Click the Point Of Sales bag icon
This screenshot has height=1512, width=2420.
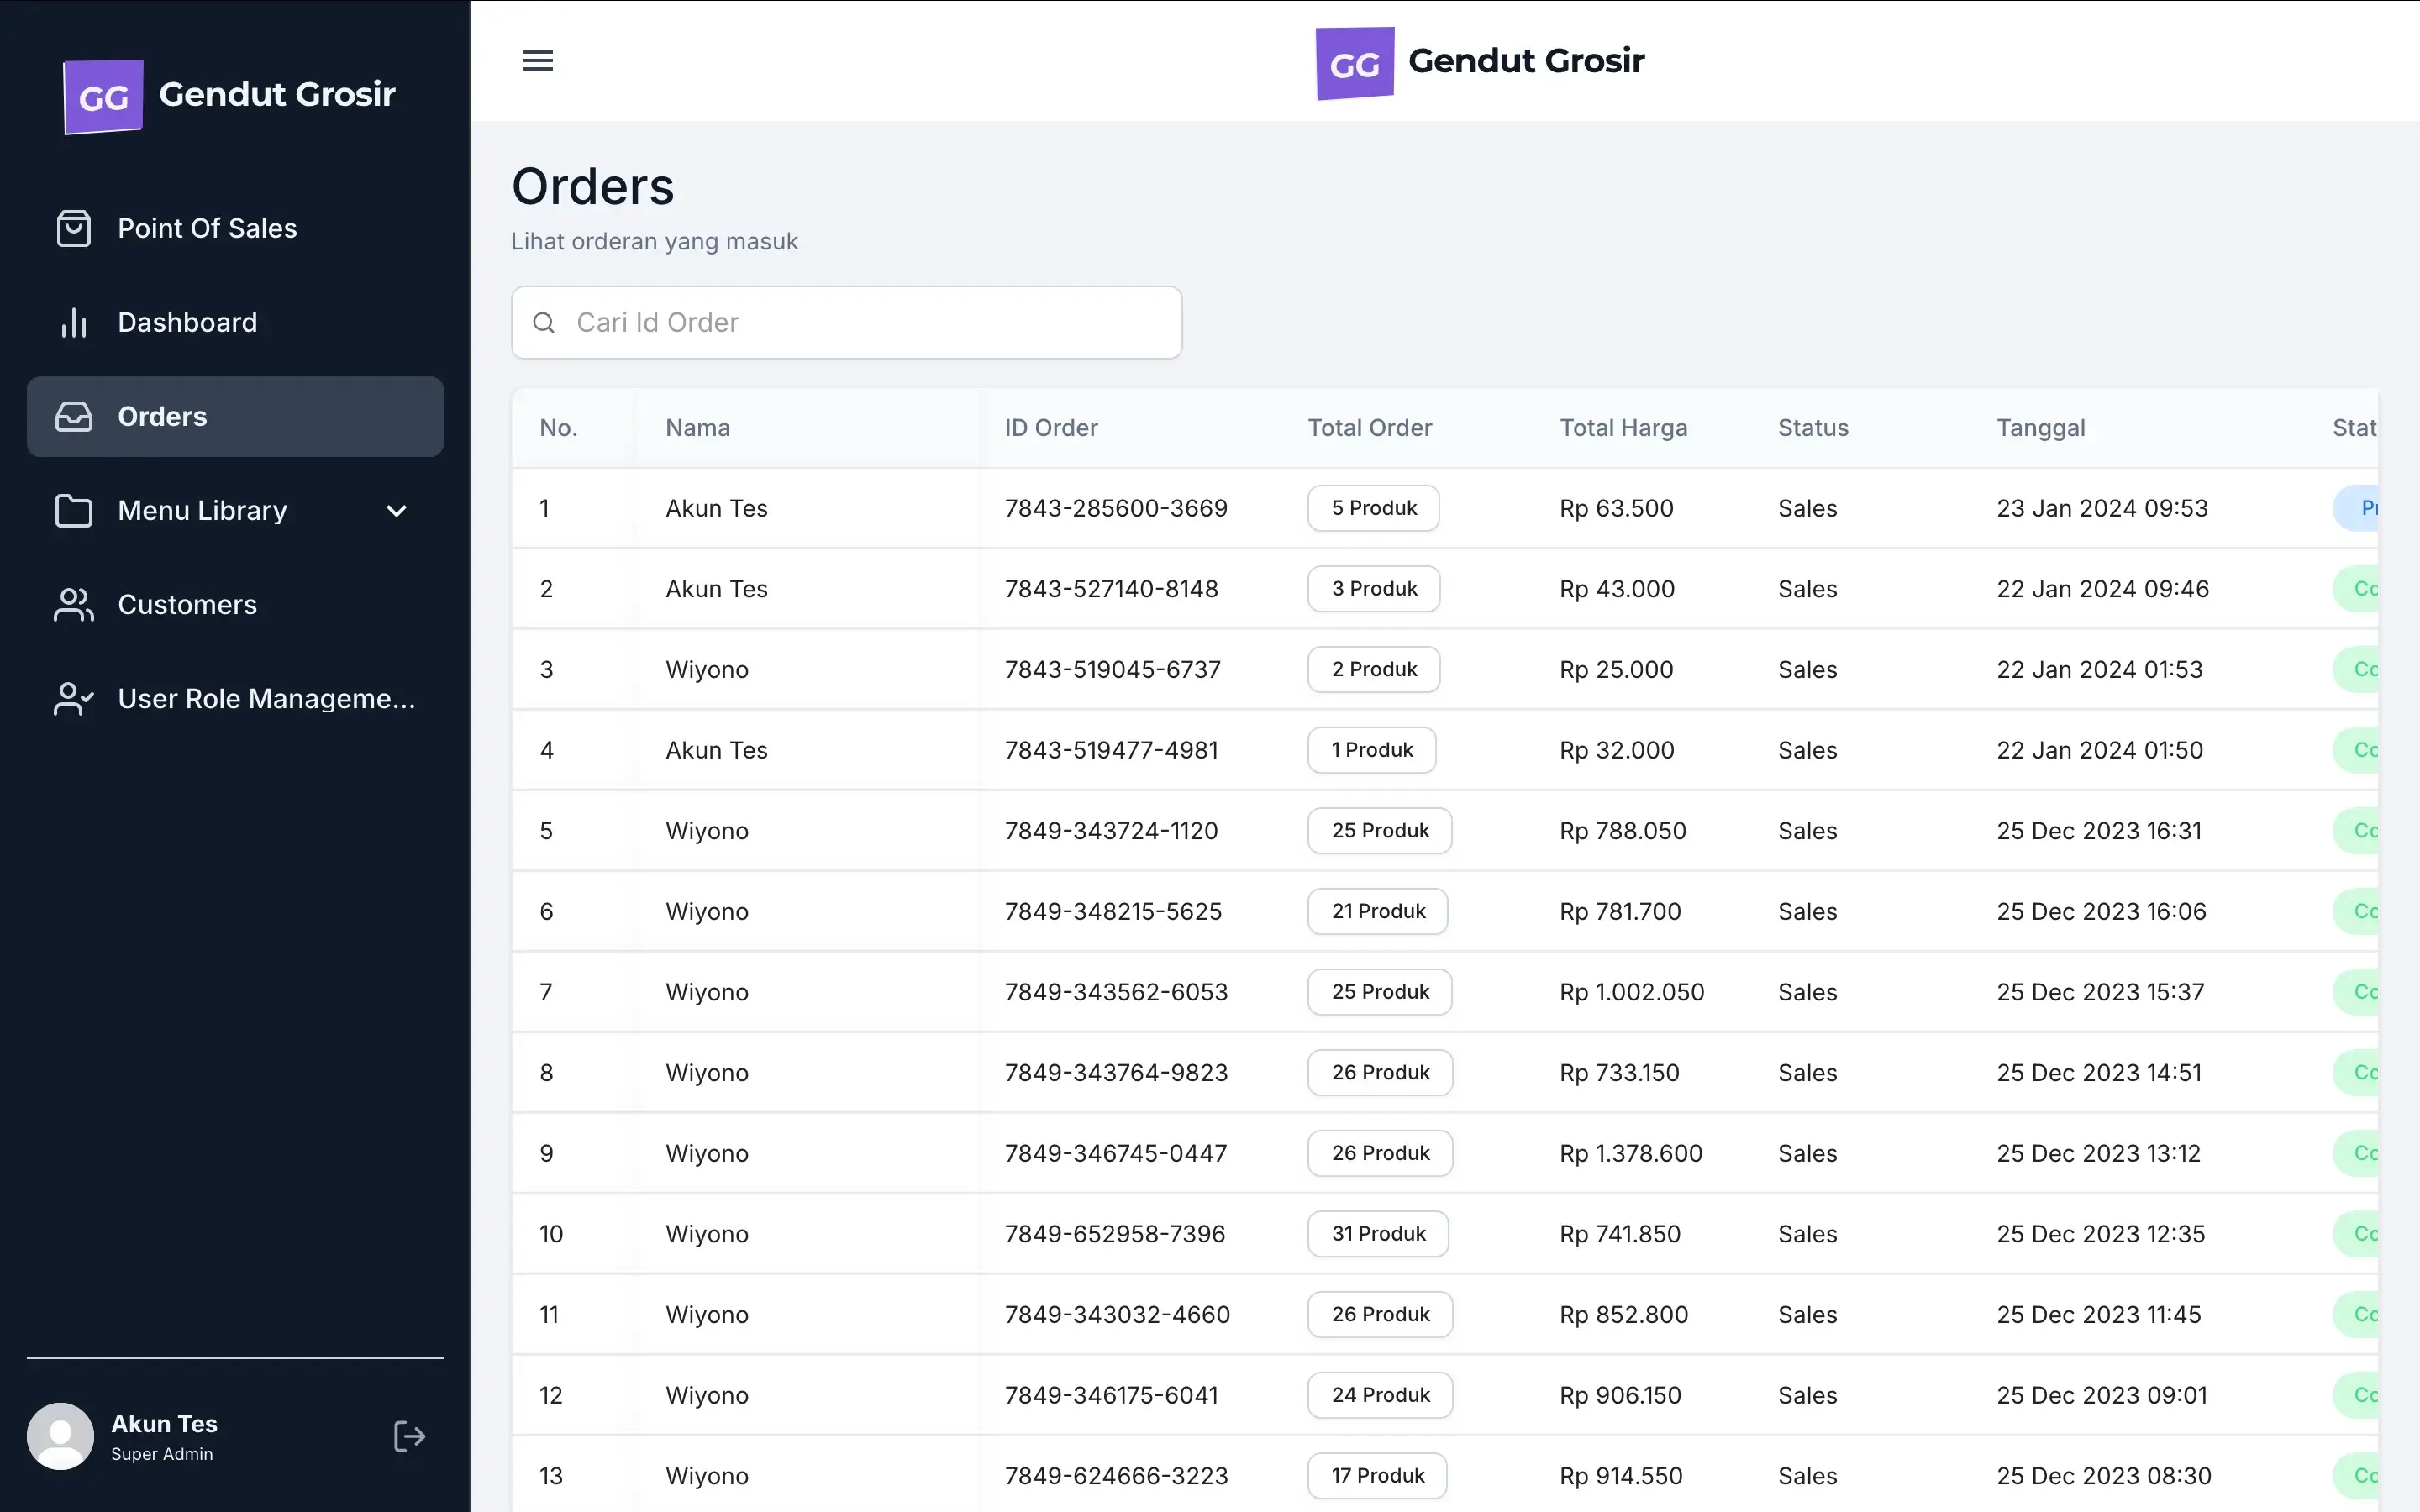click(73, 228)
